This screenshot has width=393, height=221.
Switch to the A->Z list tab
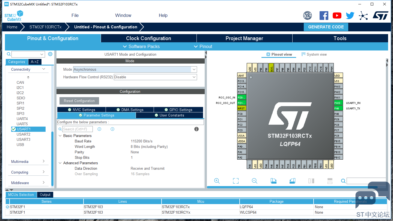[x=35, y=62]
